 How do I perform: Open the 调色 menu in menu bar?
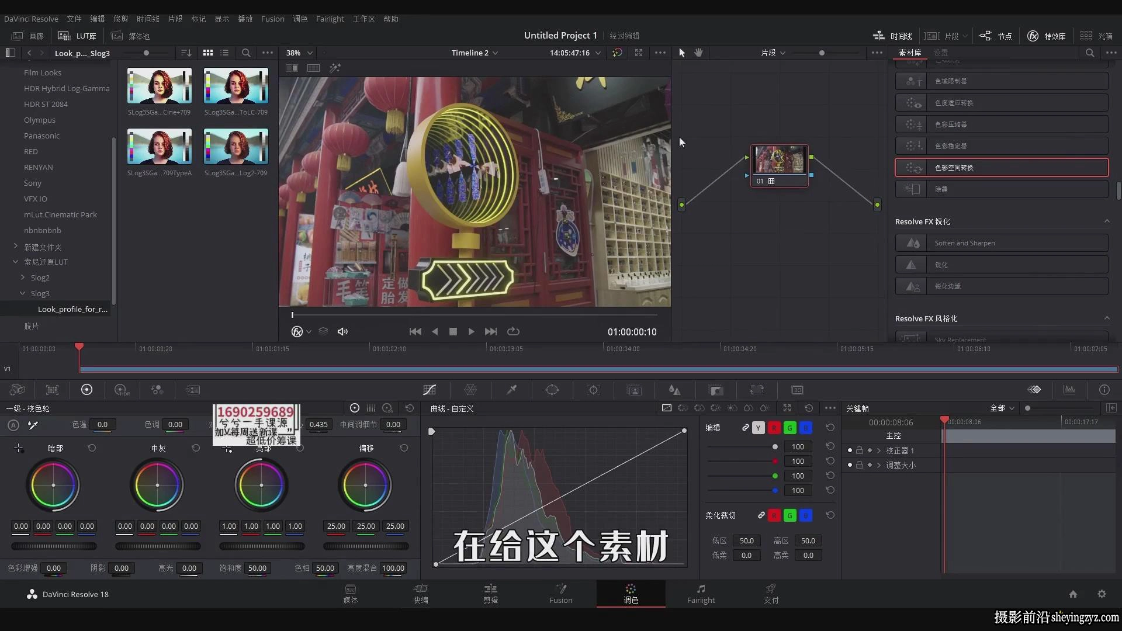pos(300,19)
